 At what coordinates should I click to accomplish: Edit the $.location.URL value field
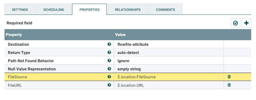(x=169, y=85)
